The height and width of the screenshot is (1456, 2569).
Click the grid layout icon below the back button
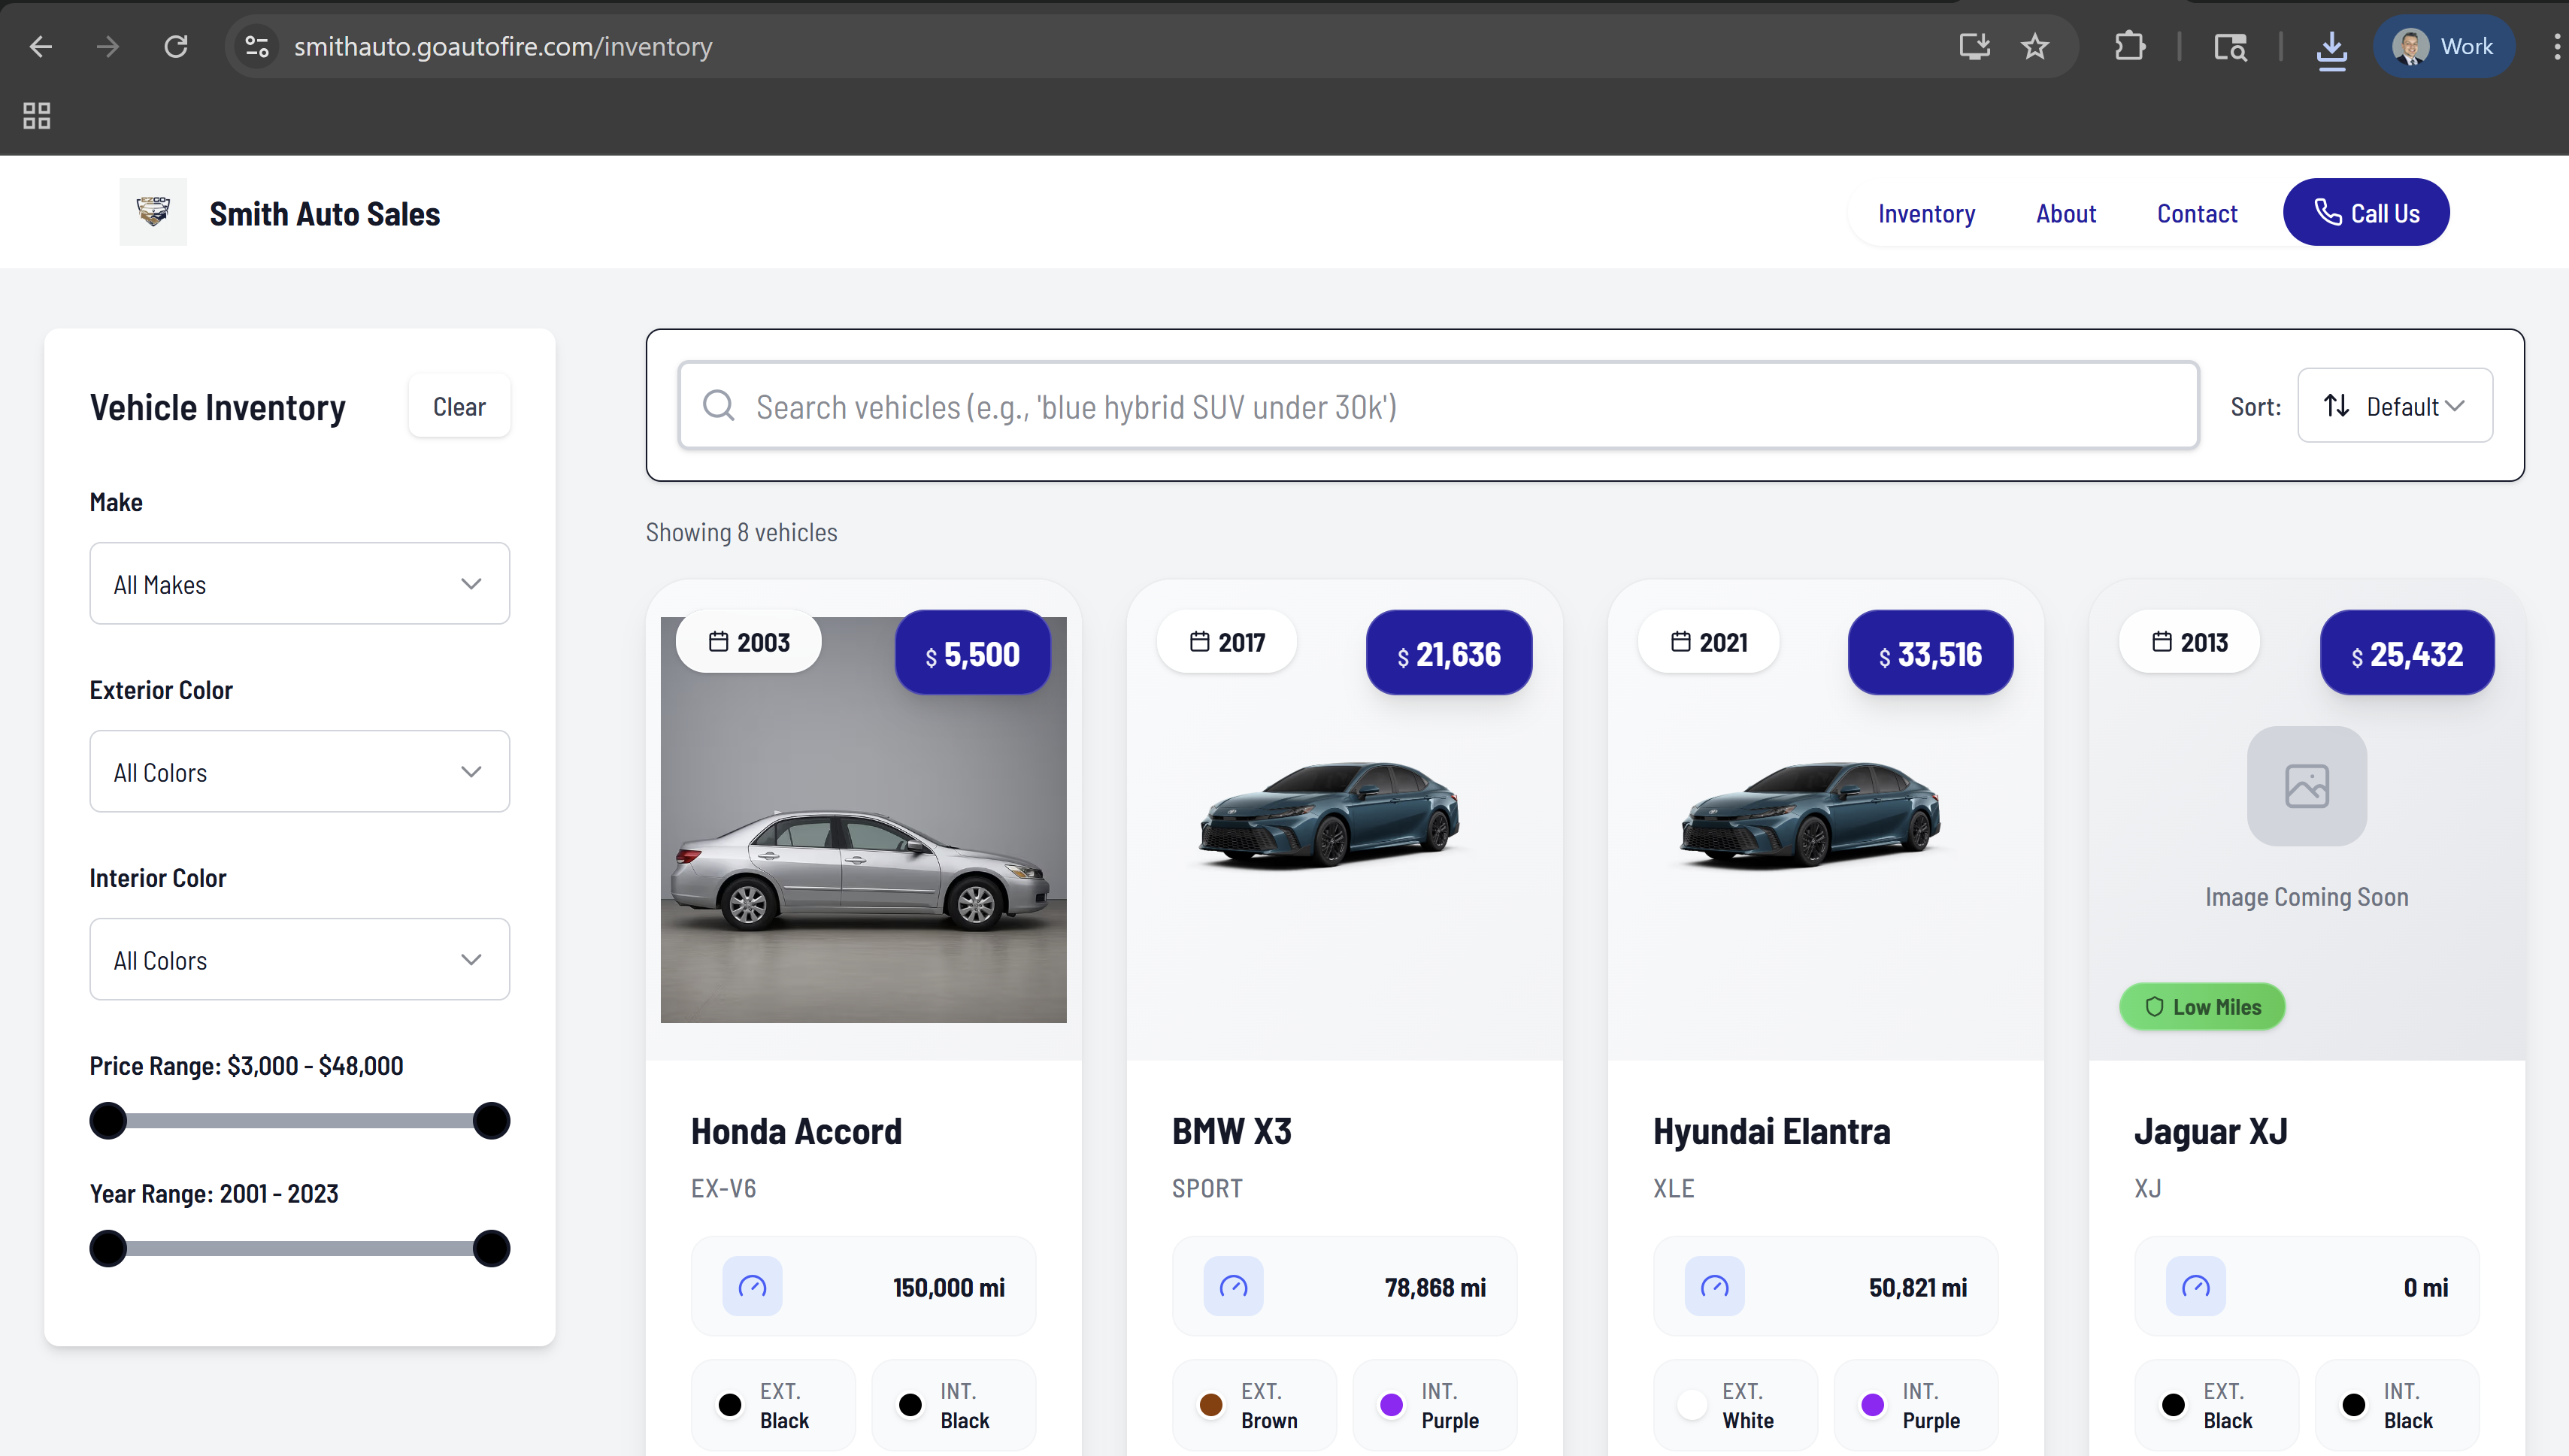click(x=36, y=115)
